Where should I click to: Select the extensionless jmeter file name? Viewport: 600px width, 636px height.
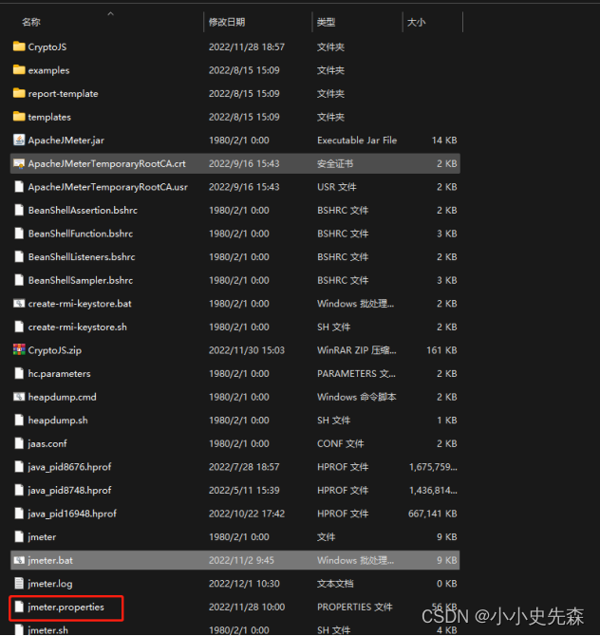42,537
